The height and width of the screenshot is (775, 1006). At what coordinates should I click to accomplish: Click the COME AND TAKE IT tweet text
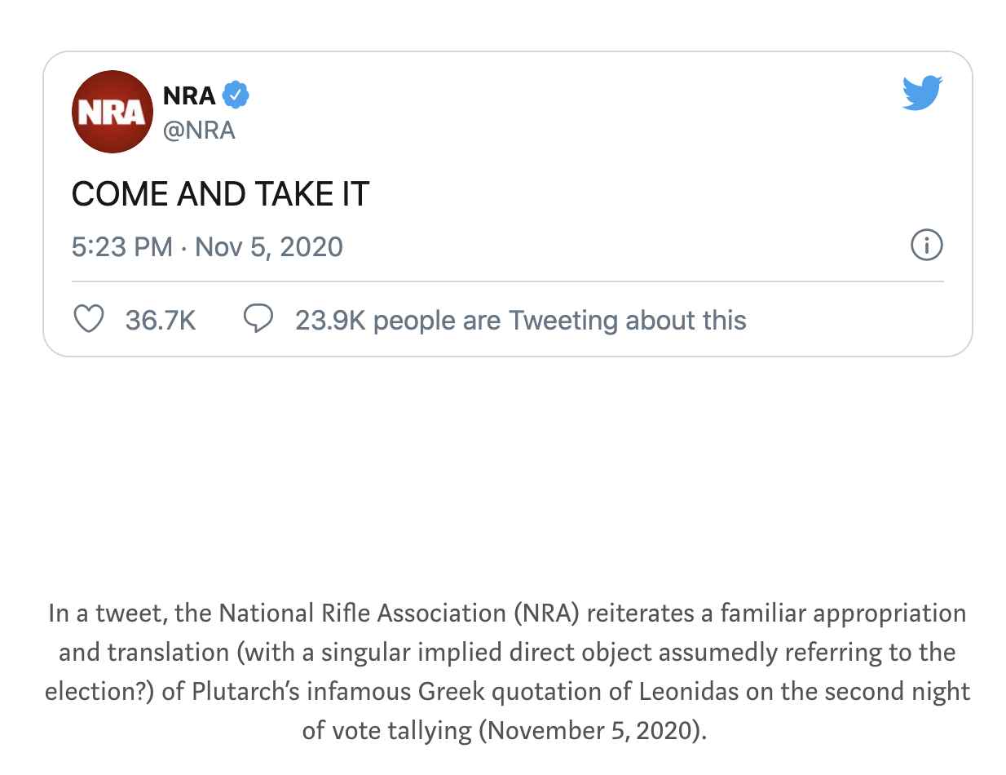(220, 195)
